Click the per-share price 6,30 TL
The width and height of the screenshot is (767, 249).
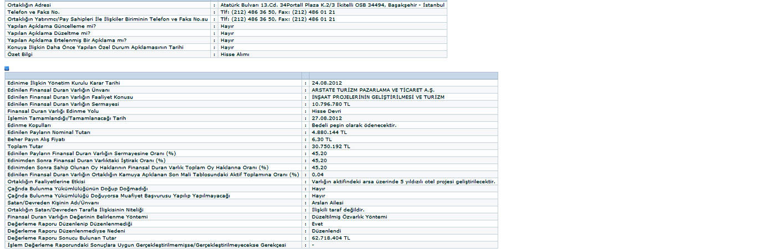(321, 139)
